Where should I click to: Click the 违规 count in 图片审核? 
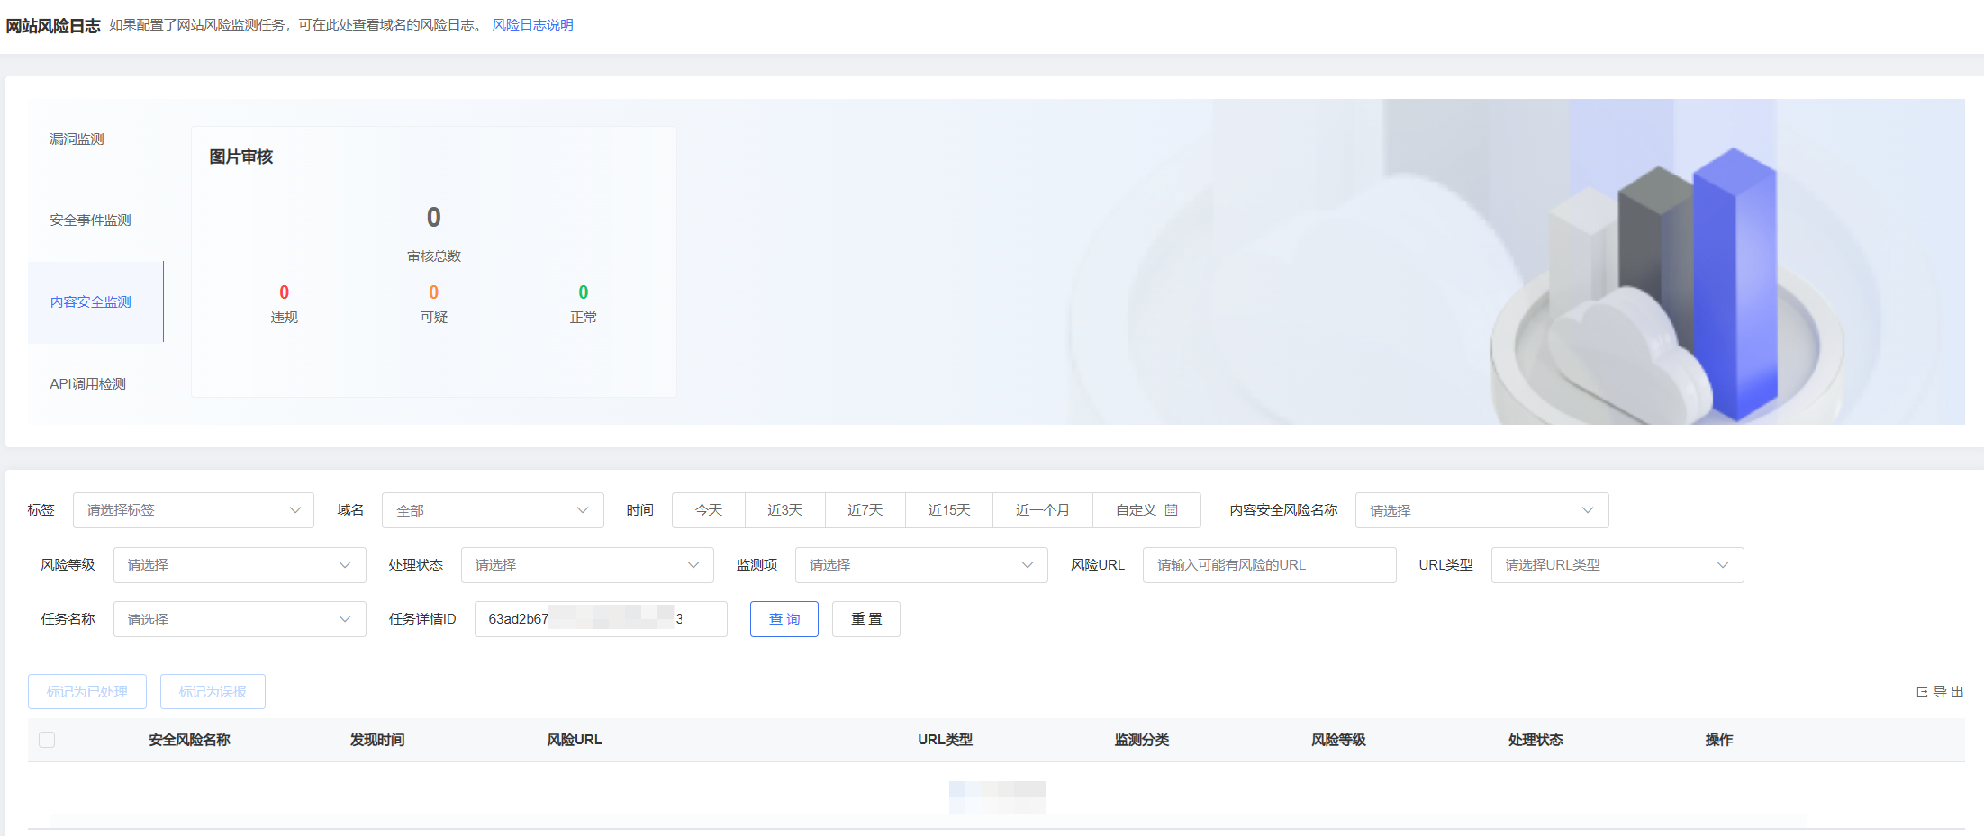pyautogui.click(x=285, y=292)
